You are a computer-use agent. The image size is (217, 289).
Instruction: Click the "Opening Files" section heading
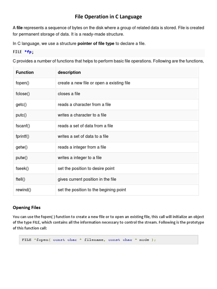[27, 207]
